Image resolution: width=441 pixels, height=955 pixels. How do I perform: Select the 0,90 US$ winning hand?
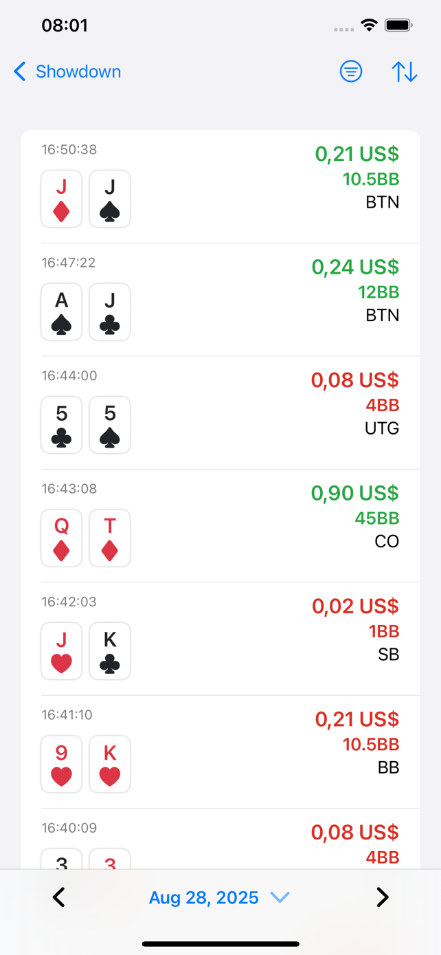pyautogui.click(x=220, y=526)
